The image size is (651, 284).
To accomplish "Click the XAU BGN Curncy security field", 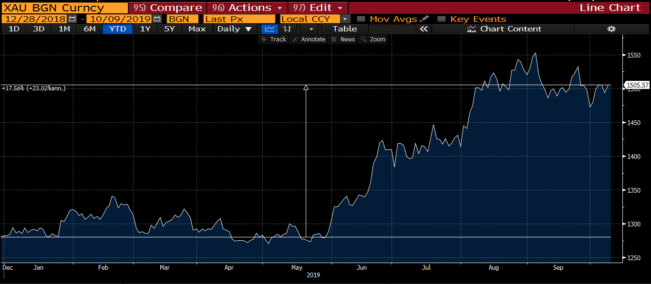I will pyautogui.click(x=64, y=8).
